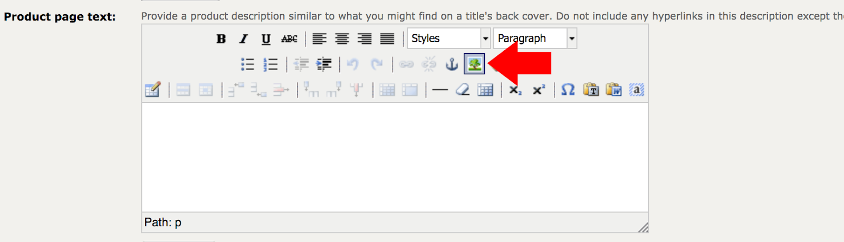Insert a horizontal rule line

[439, 90]
